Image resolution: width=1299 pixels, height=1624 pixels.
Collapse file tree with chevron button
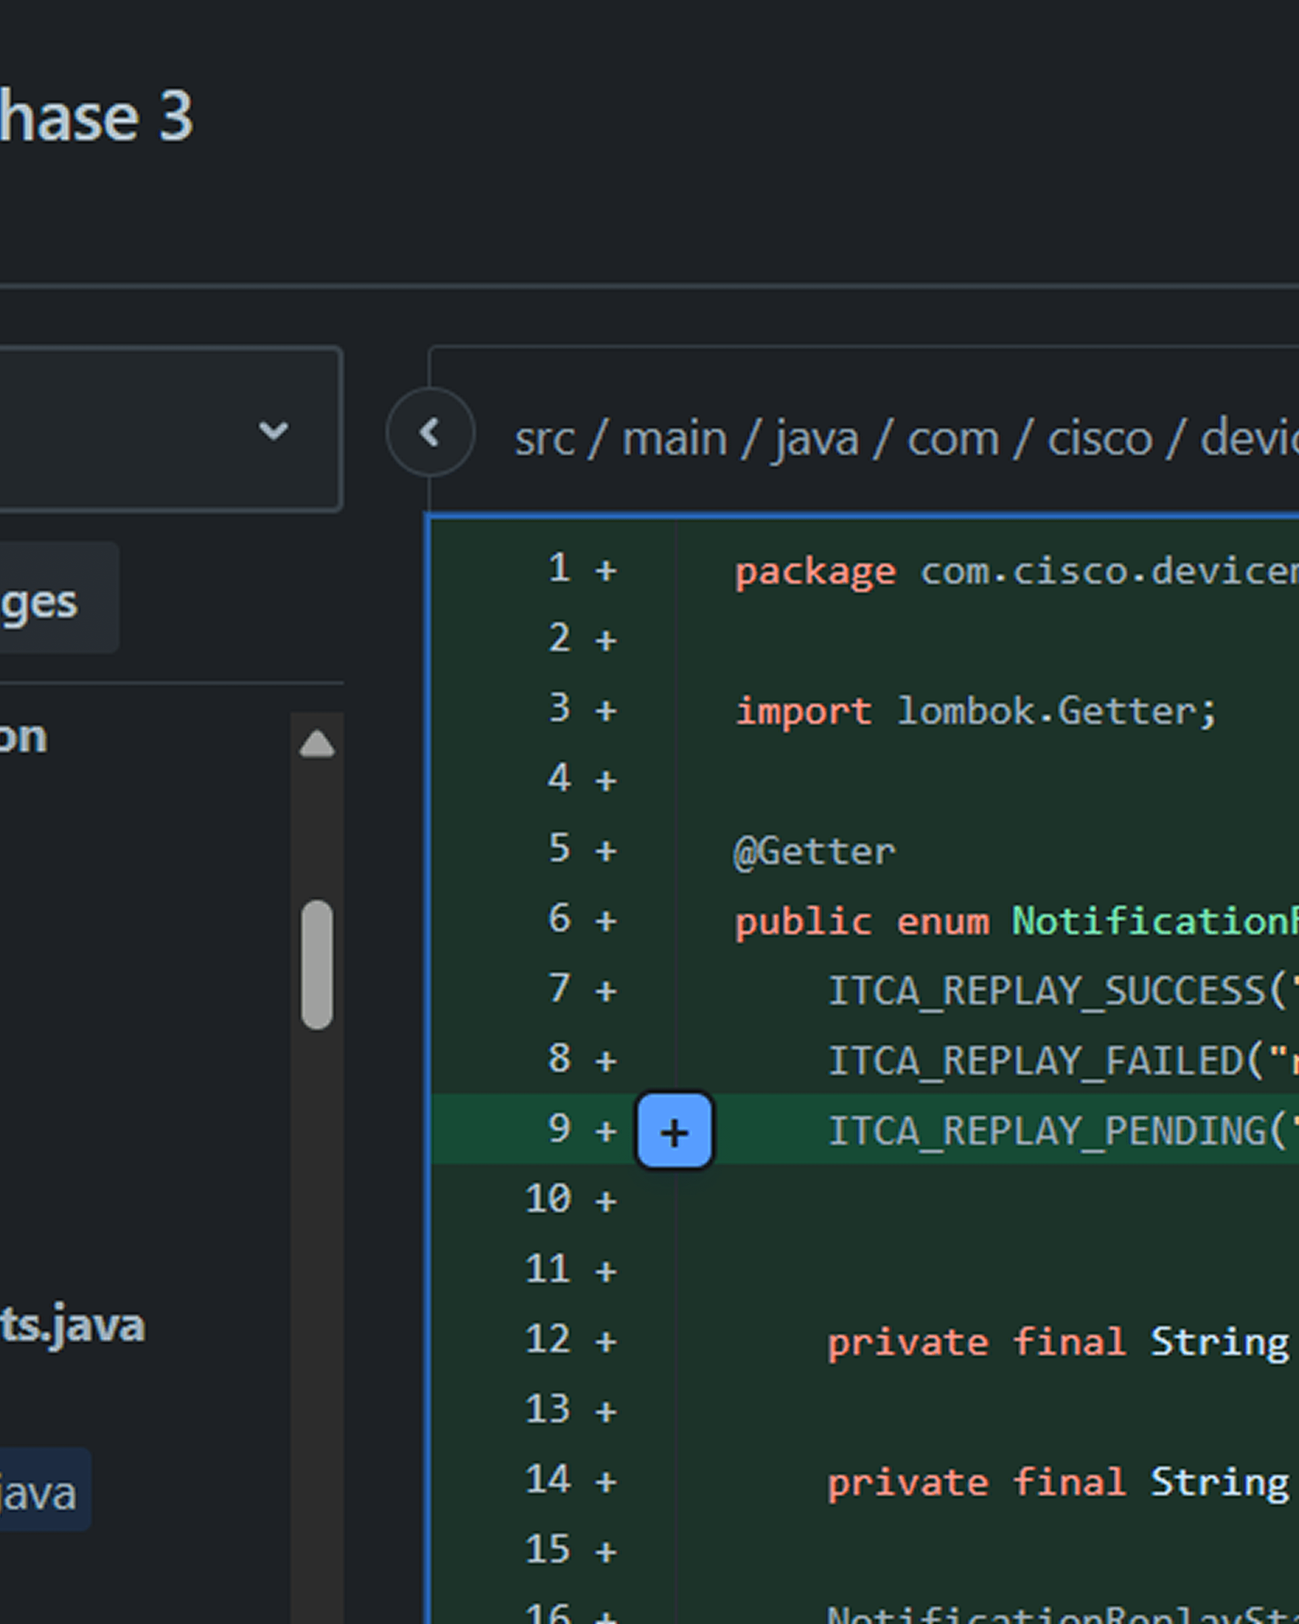point(430,432)
